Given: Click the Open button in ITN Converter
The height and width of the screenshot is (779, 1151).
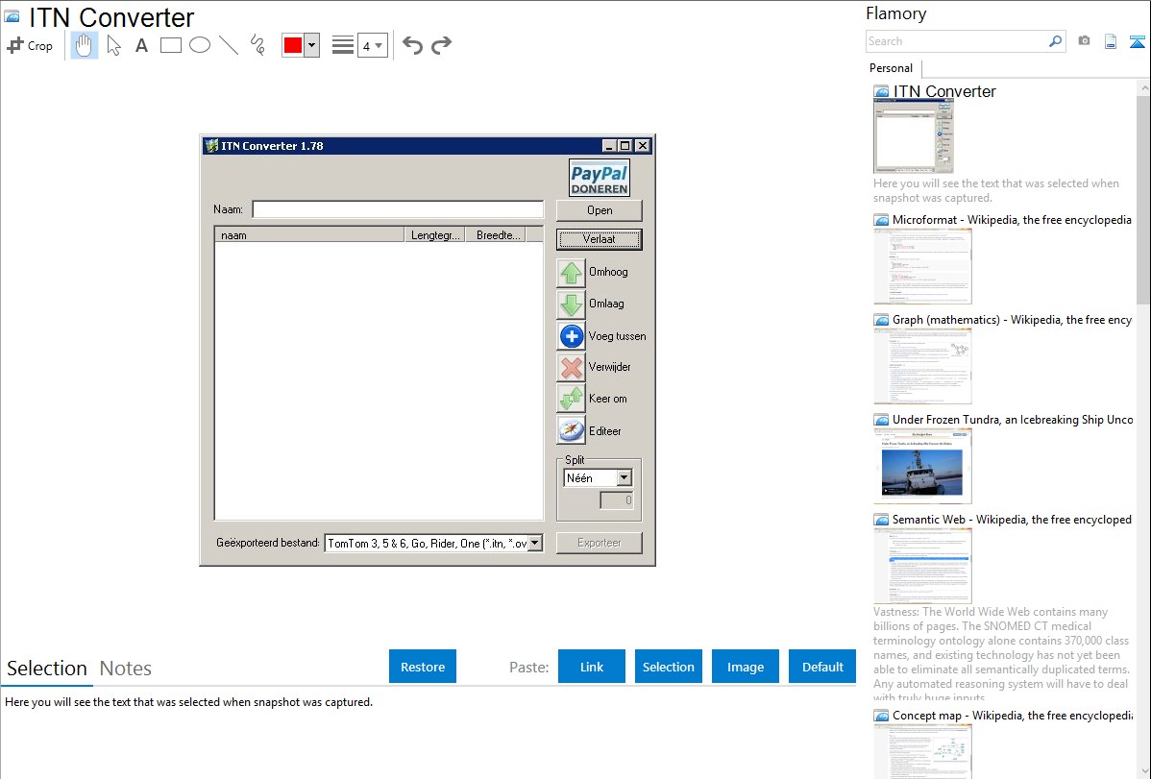Looking at the screenshot, I should point(599,210).
